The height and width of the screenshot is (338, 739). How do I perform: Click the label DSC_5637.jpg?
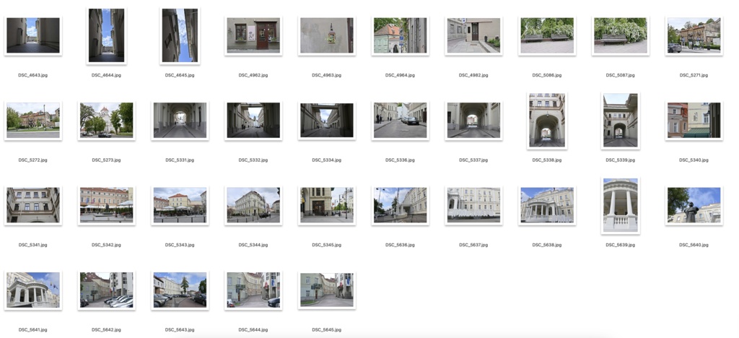point(473,245)
